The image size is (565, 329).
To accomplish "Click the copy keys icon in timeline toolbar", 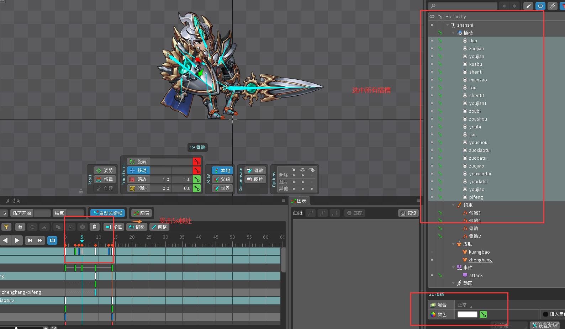I will pyautogui.click(x=58, y=227).
